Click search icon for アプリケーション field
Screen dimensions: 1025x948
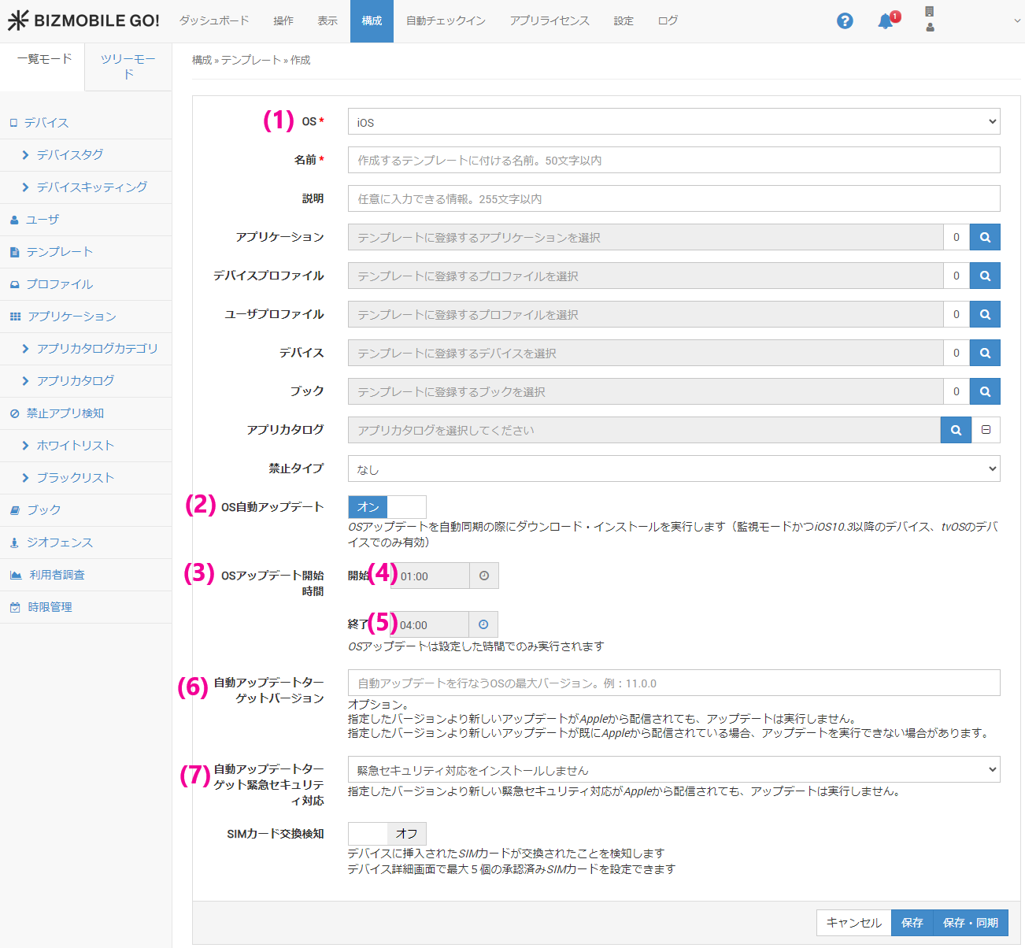985,237
